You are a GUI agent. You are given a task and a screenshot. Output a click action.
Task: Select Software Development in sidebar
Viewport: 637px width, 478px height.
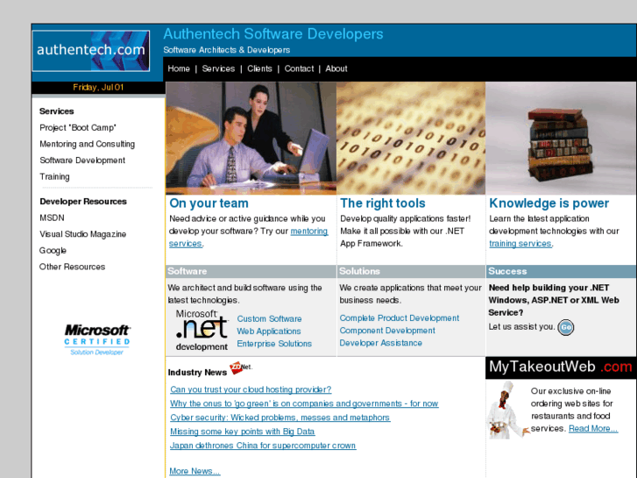(82, 161)
